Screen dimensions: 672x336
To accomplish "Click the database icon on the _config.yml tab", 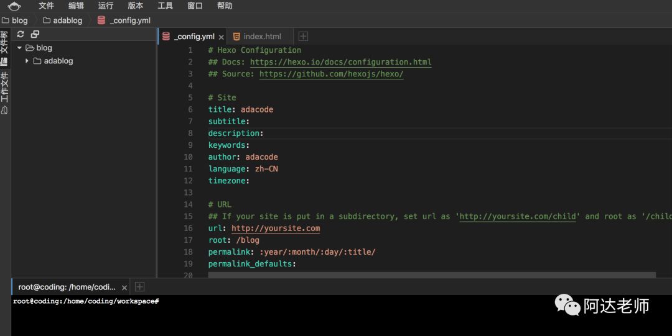I will pyautogui.click(x=166, y=37).
